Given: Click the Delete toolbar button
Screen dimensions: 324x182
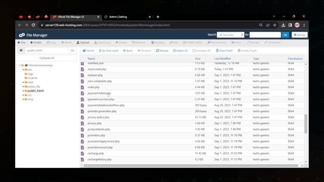Looking at the screenshot, I should [x=121, y=42].
